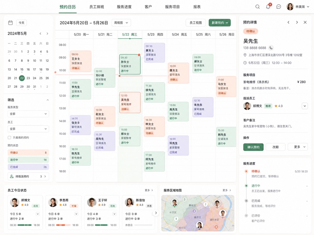Switch to 服务进度 tab

(124, 7)
